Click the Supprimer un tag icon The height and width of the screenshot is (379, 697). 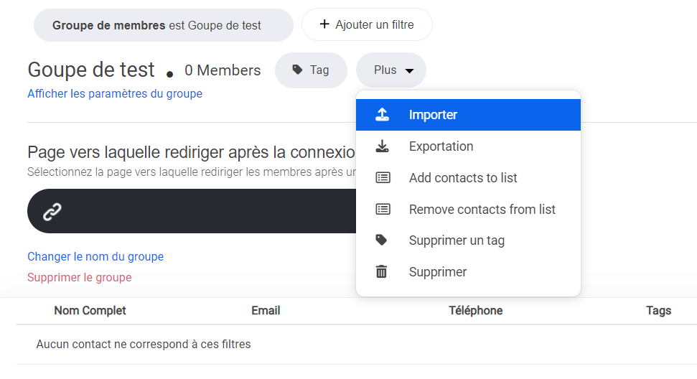click(382, 240)
